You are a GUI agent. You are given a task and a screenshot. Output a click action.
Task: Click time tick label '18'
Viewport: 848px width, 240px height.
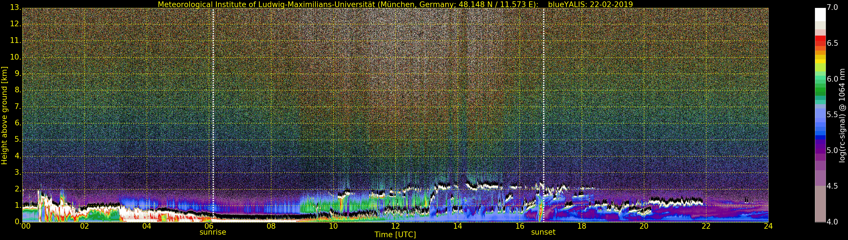click(x=582, y=226)
